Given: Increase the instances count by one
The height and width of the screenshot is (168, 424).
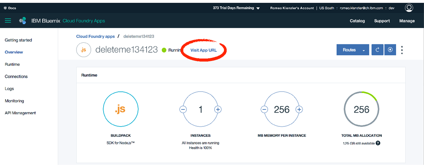Looking at the screenshot, I should point(218,109).
